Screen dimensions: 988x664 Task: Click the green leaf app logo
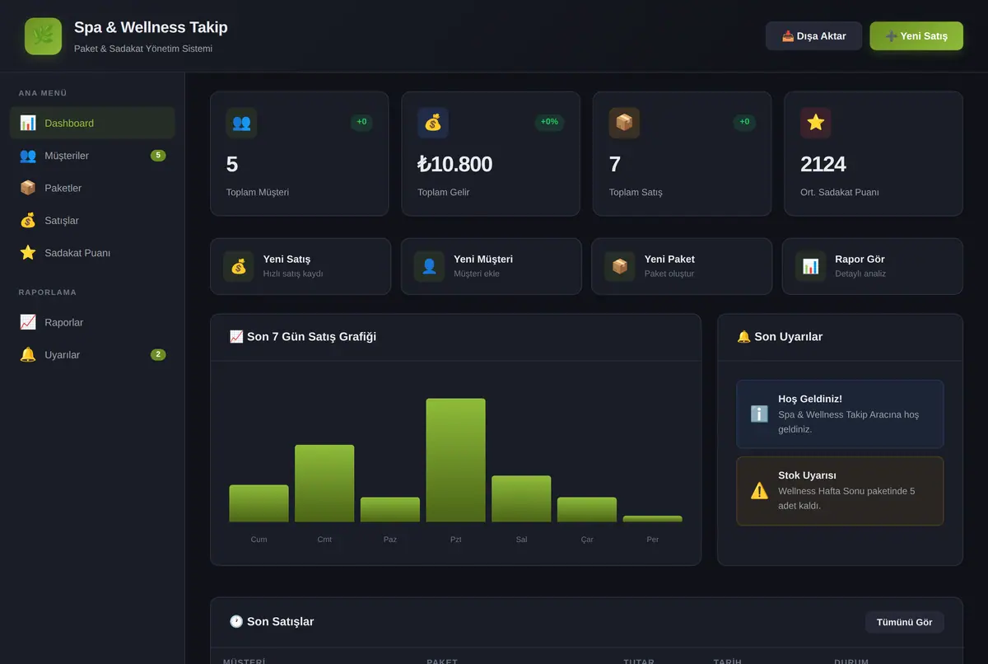pos(43,36)
